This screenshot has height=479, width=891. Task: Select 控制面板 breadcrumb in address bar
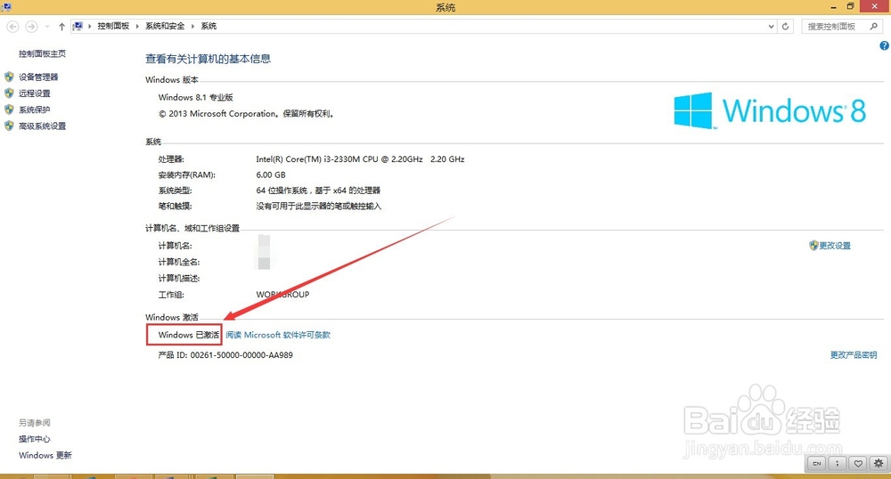coord(113,26)
